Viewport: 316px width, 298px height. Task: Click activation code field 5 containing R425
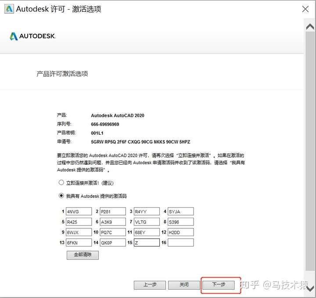pos(79,222)
